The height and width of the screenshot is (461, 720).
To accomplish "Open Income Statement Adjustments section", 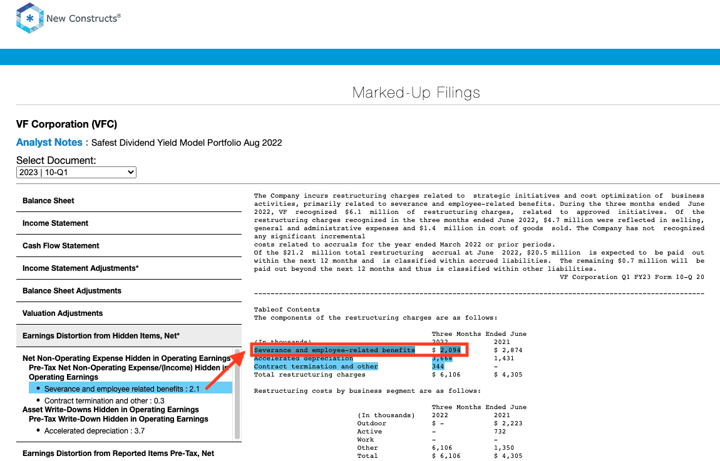I will tap(128, 268).
